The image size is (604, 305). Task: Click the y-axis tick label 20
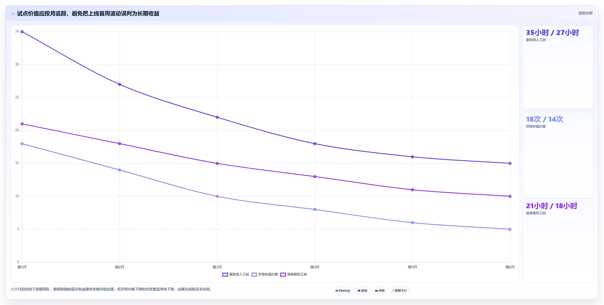click(x=17, y=130)
